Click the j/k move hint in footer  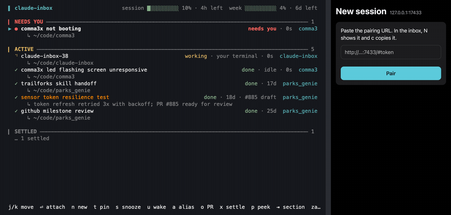pos(21,207)
